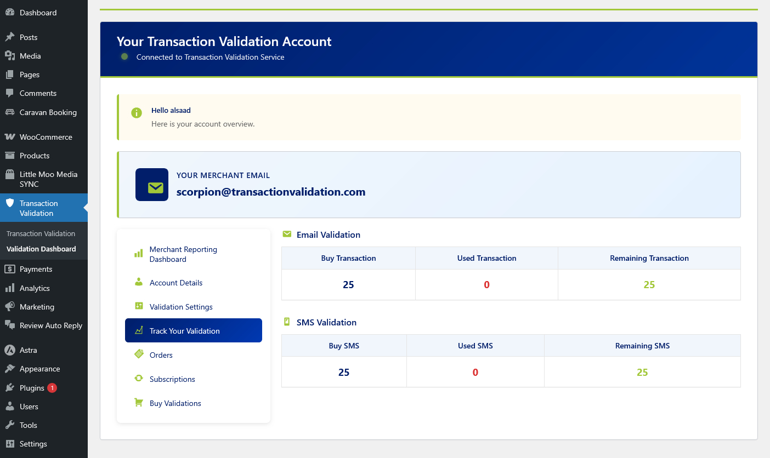Viewport: 770px width, 458px height.
Task: Click the Pages icon in sidebar
Action: pos(9,75)
